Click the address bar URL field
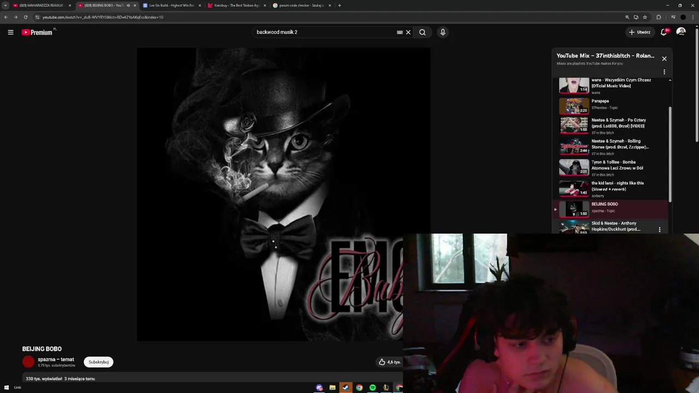699x393 pixels. coord(328,17)
